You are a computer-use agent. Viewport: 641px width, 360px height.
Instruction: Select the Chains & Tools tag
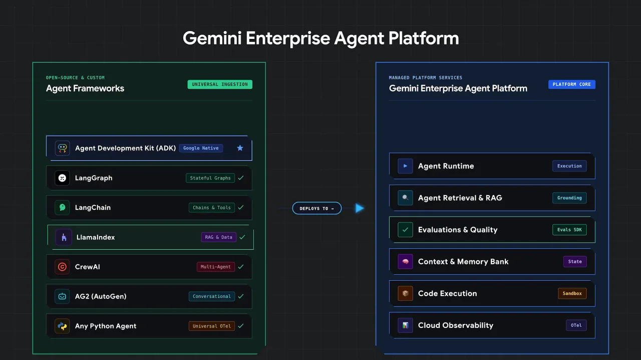coord(212,207)
